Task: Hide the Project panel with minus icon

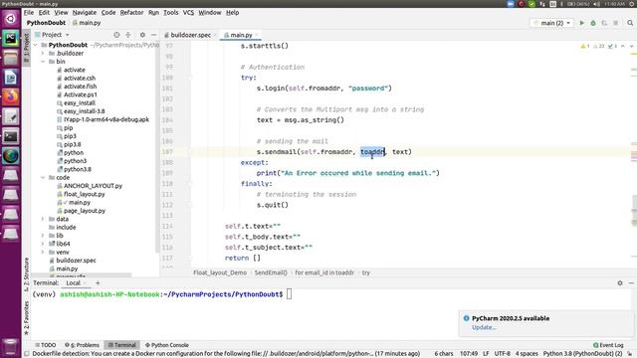Action: coord(154,35)
